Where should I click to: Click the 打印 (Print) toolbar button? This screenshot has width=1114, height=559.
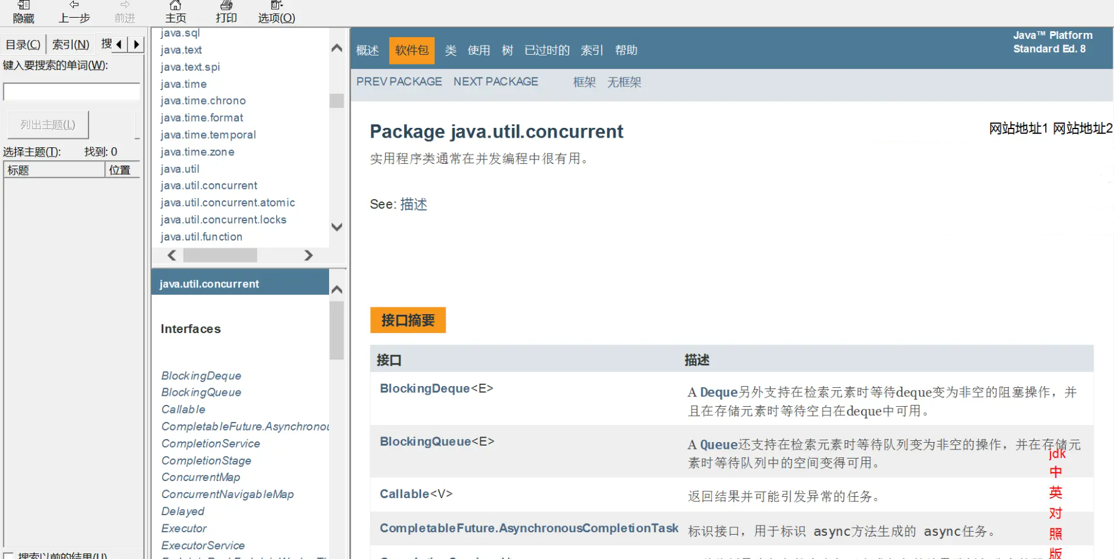point(226,12)
